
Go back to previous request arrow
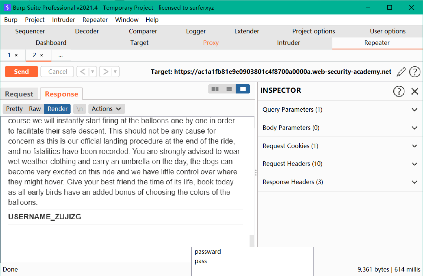coord(83,72)
